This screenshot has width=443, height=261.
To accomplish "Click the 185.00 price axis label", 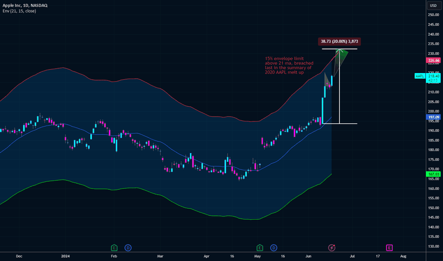I will coord(433,140).
